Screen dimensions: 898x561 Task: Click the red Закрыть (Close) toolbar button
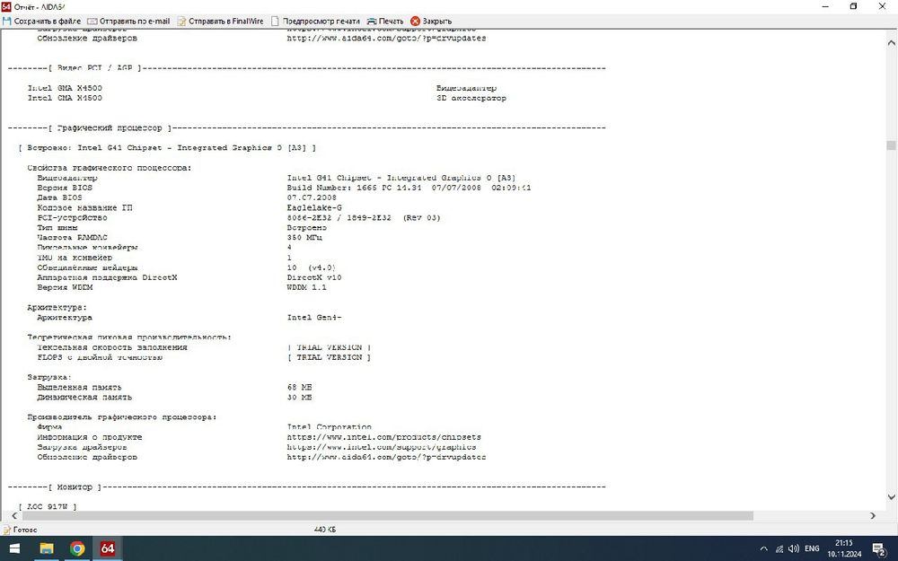tap(431, 22)
